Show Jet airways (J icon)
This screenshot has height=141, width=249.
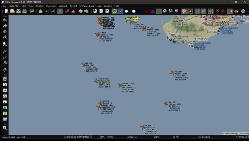point(171,11)
